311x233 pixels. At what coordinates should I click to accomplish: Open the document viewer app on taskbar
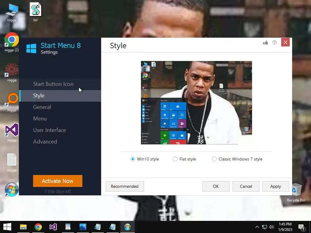(x=68, y=227)
